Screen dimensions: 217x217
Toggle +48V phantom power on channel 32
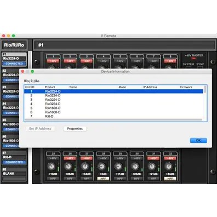(x=170, y=158)
